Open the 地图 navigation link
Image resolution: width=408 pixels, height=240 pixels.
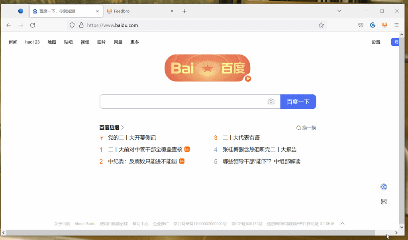[52, 42]
